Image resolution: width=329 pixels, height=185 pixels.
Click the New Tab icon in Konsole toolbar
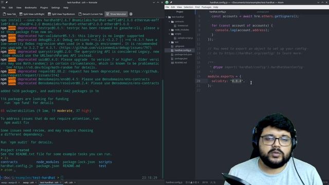[x=5, y=14]
